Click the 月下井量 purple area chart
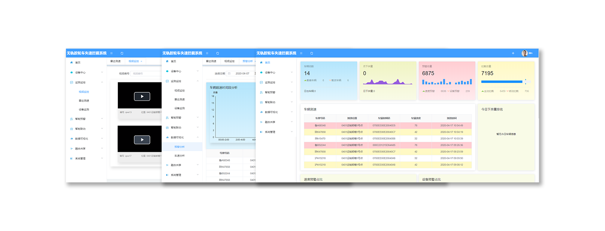605x231 pixels. click(x=388, y=82)
